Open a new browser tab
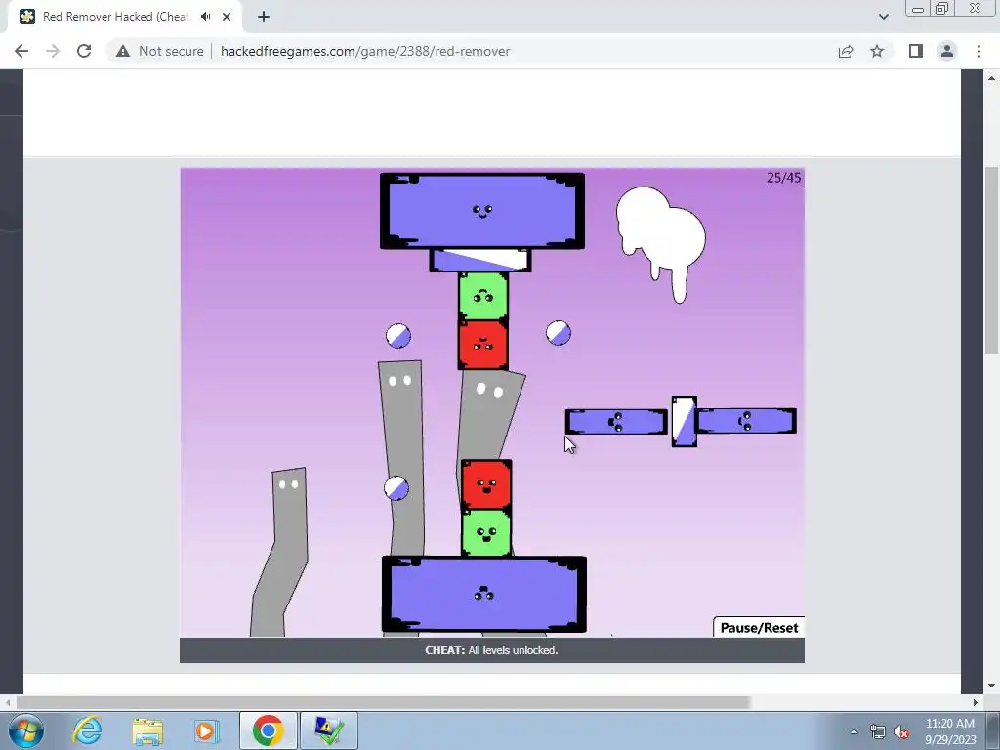1000x750 pixels. click(x=264, y=17)
